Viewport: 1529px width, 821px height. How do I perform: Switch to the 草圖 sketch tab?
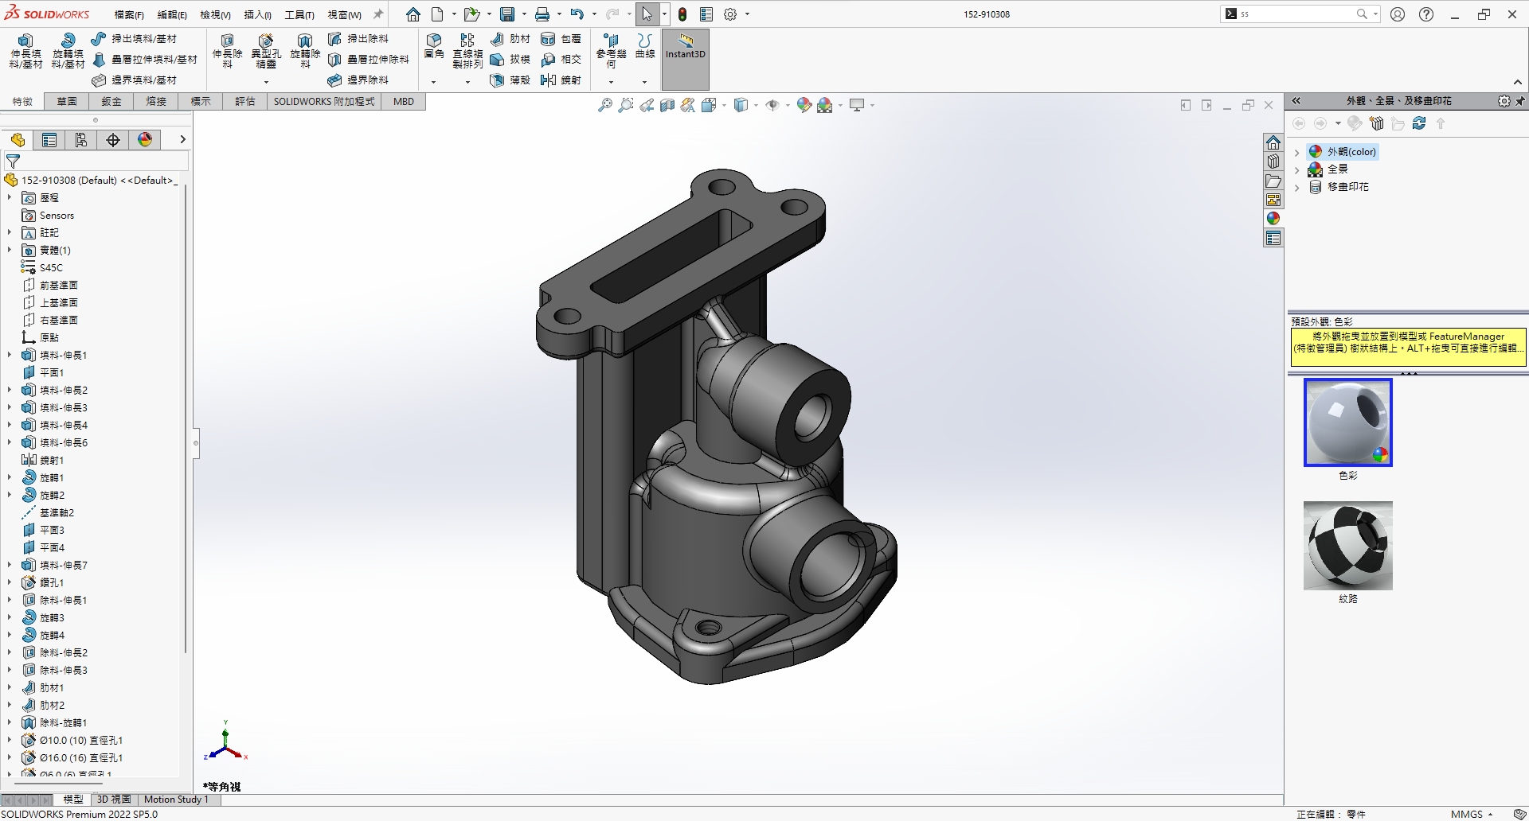click(67, 102)
